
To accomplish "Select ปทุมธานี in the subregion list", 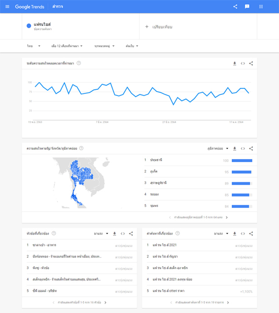I will point(156,160).
